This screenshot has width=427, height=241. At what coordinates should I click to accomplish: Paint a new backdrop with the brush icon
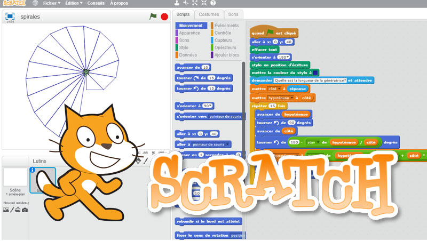(12, 210)
